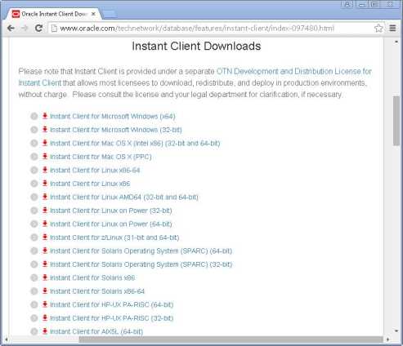This screenshot has width=403, height=346.
Task: Click download icon for Linux on Power (32-bit)
Action: tap(45, 211)
